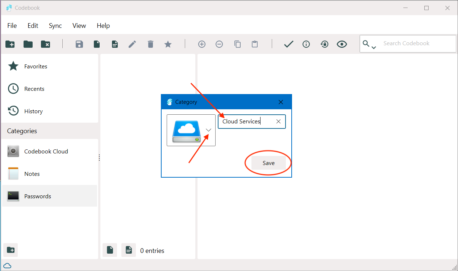This screenshot has width=458, height=271.
Task: Click the checkmark toolbar icon
Action: point(288,44)
